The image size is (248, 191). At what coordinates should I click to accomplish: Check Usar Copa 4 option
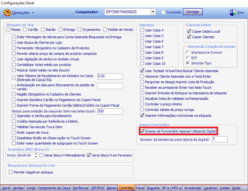click(142, 30)
